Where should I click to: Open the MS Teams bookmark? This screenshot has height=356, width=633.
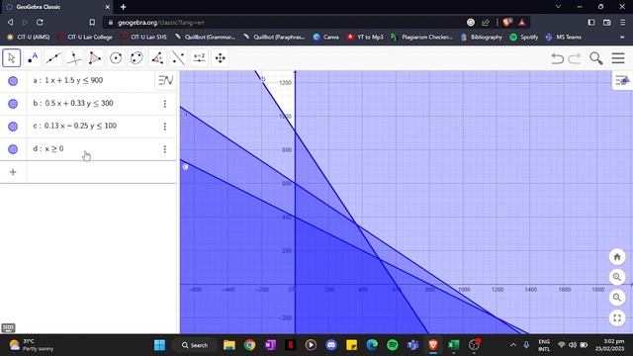pyautogui.click(x=564, y=37)
